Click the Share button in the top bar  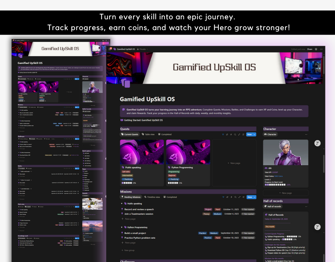pyautogui.click(x=309, y=49)
